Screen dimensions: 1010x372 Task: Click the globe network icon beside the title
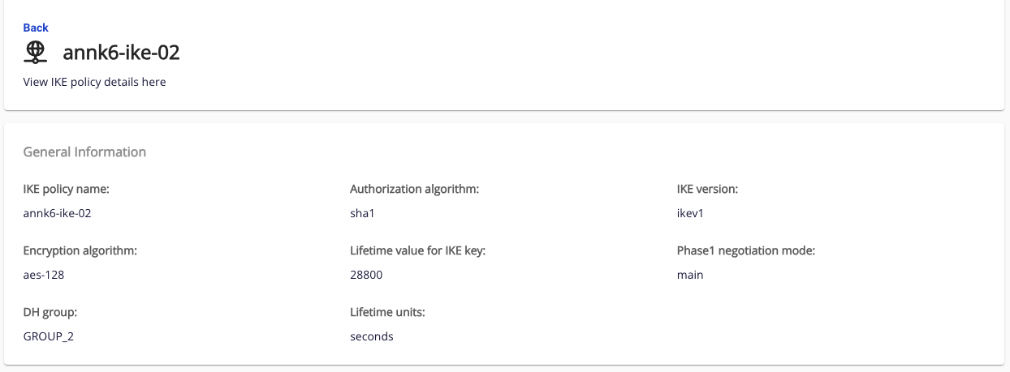point(35,52)
